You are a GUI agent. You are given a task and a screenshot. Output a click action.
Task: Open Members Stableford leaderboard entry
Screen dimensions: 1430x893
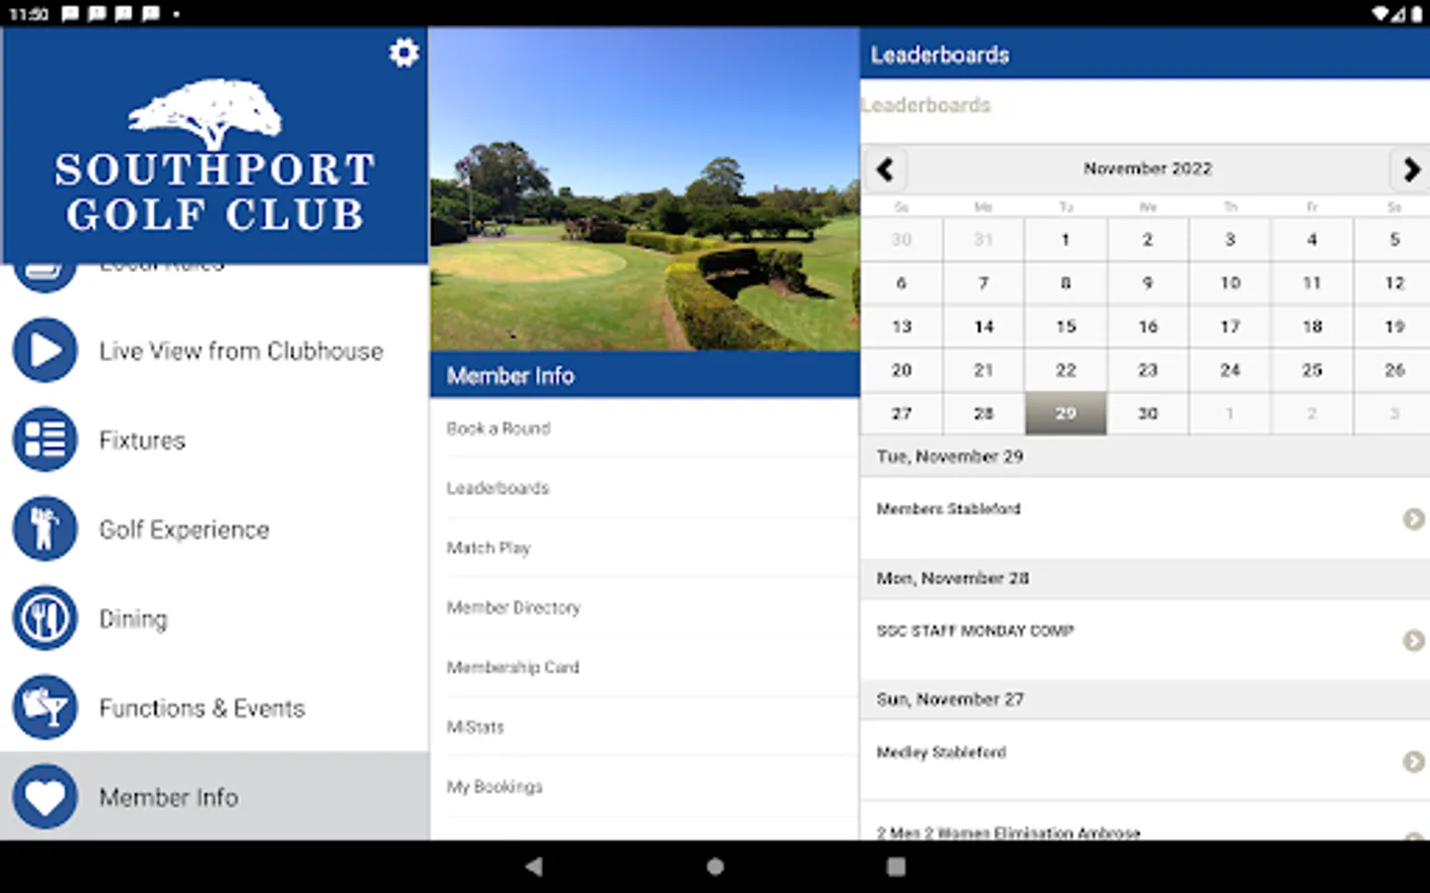coord(1145,518)
